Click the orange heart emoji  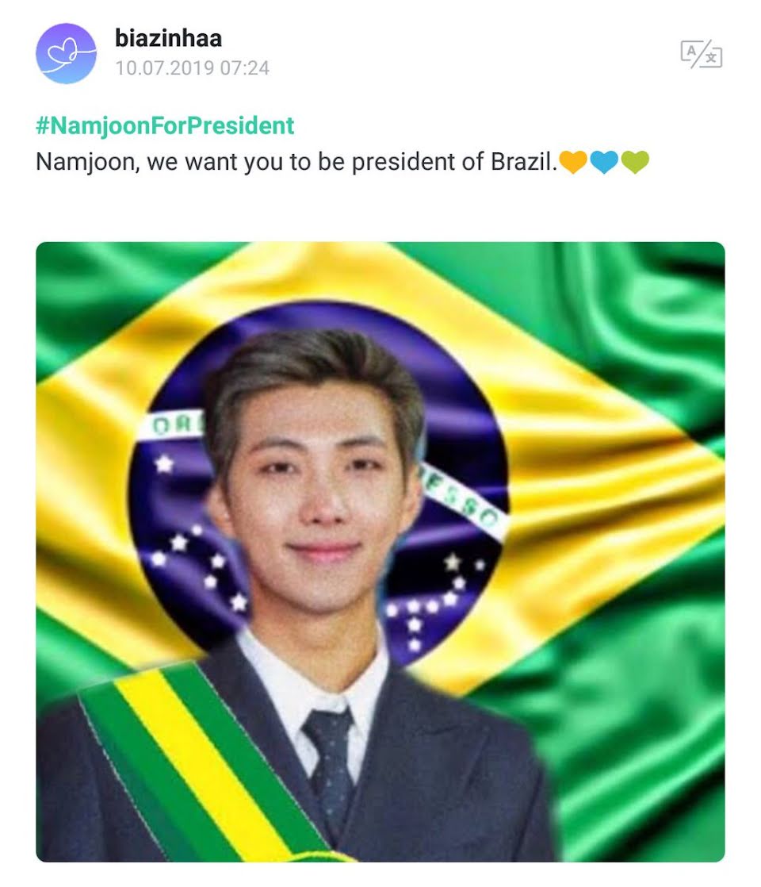click(x=572, y=163)
